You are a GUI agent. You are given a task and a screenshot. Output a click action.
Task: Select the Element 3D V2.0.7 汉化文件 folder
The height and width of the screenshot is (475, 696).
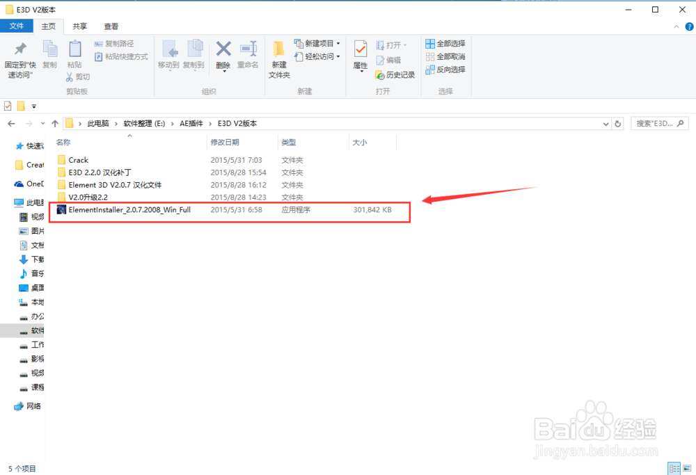(x=109, y=185)
